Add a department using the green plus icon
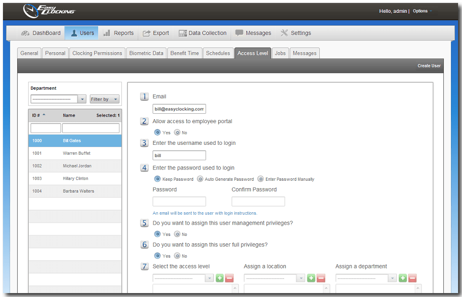The width and height of the screenshot is (462, 297). coord(403,278)
